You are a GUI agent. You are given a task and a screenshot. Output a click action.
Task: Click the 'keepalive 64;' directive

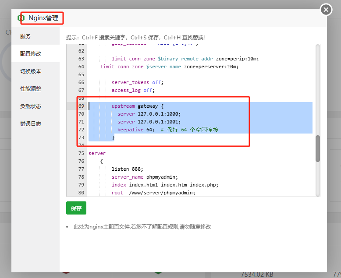136,130
